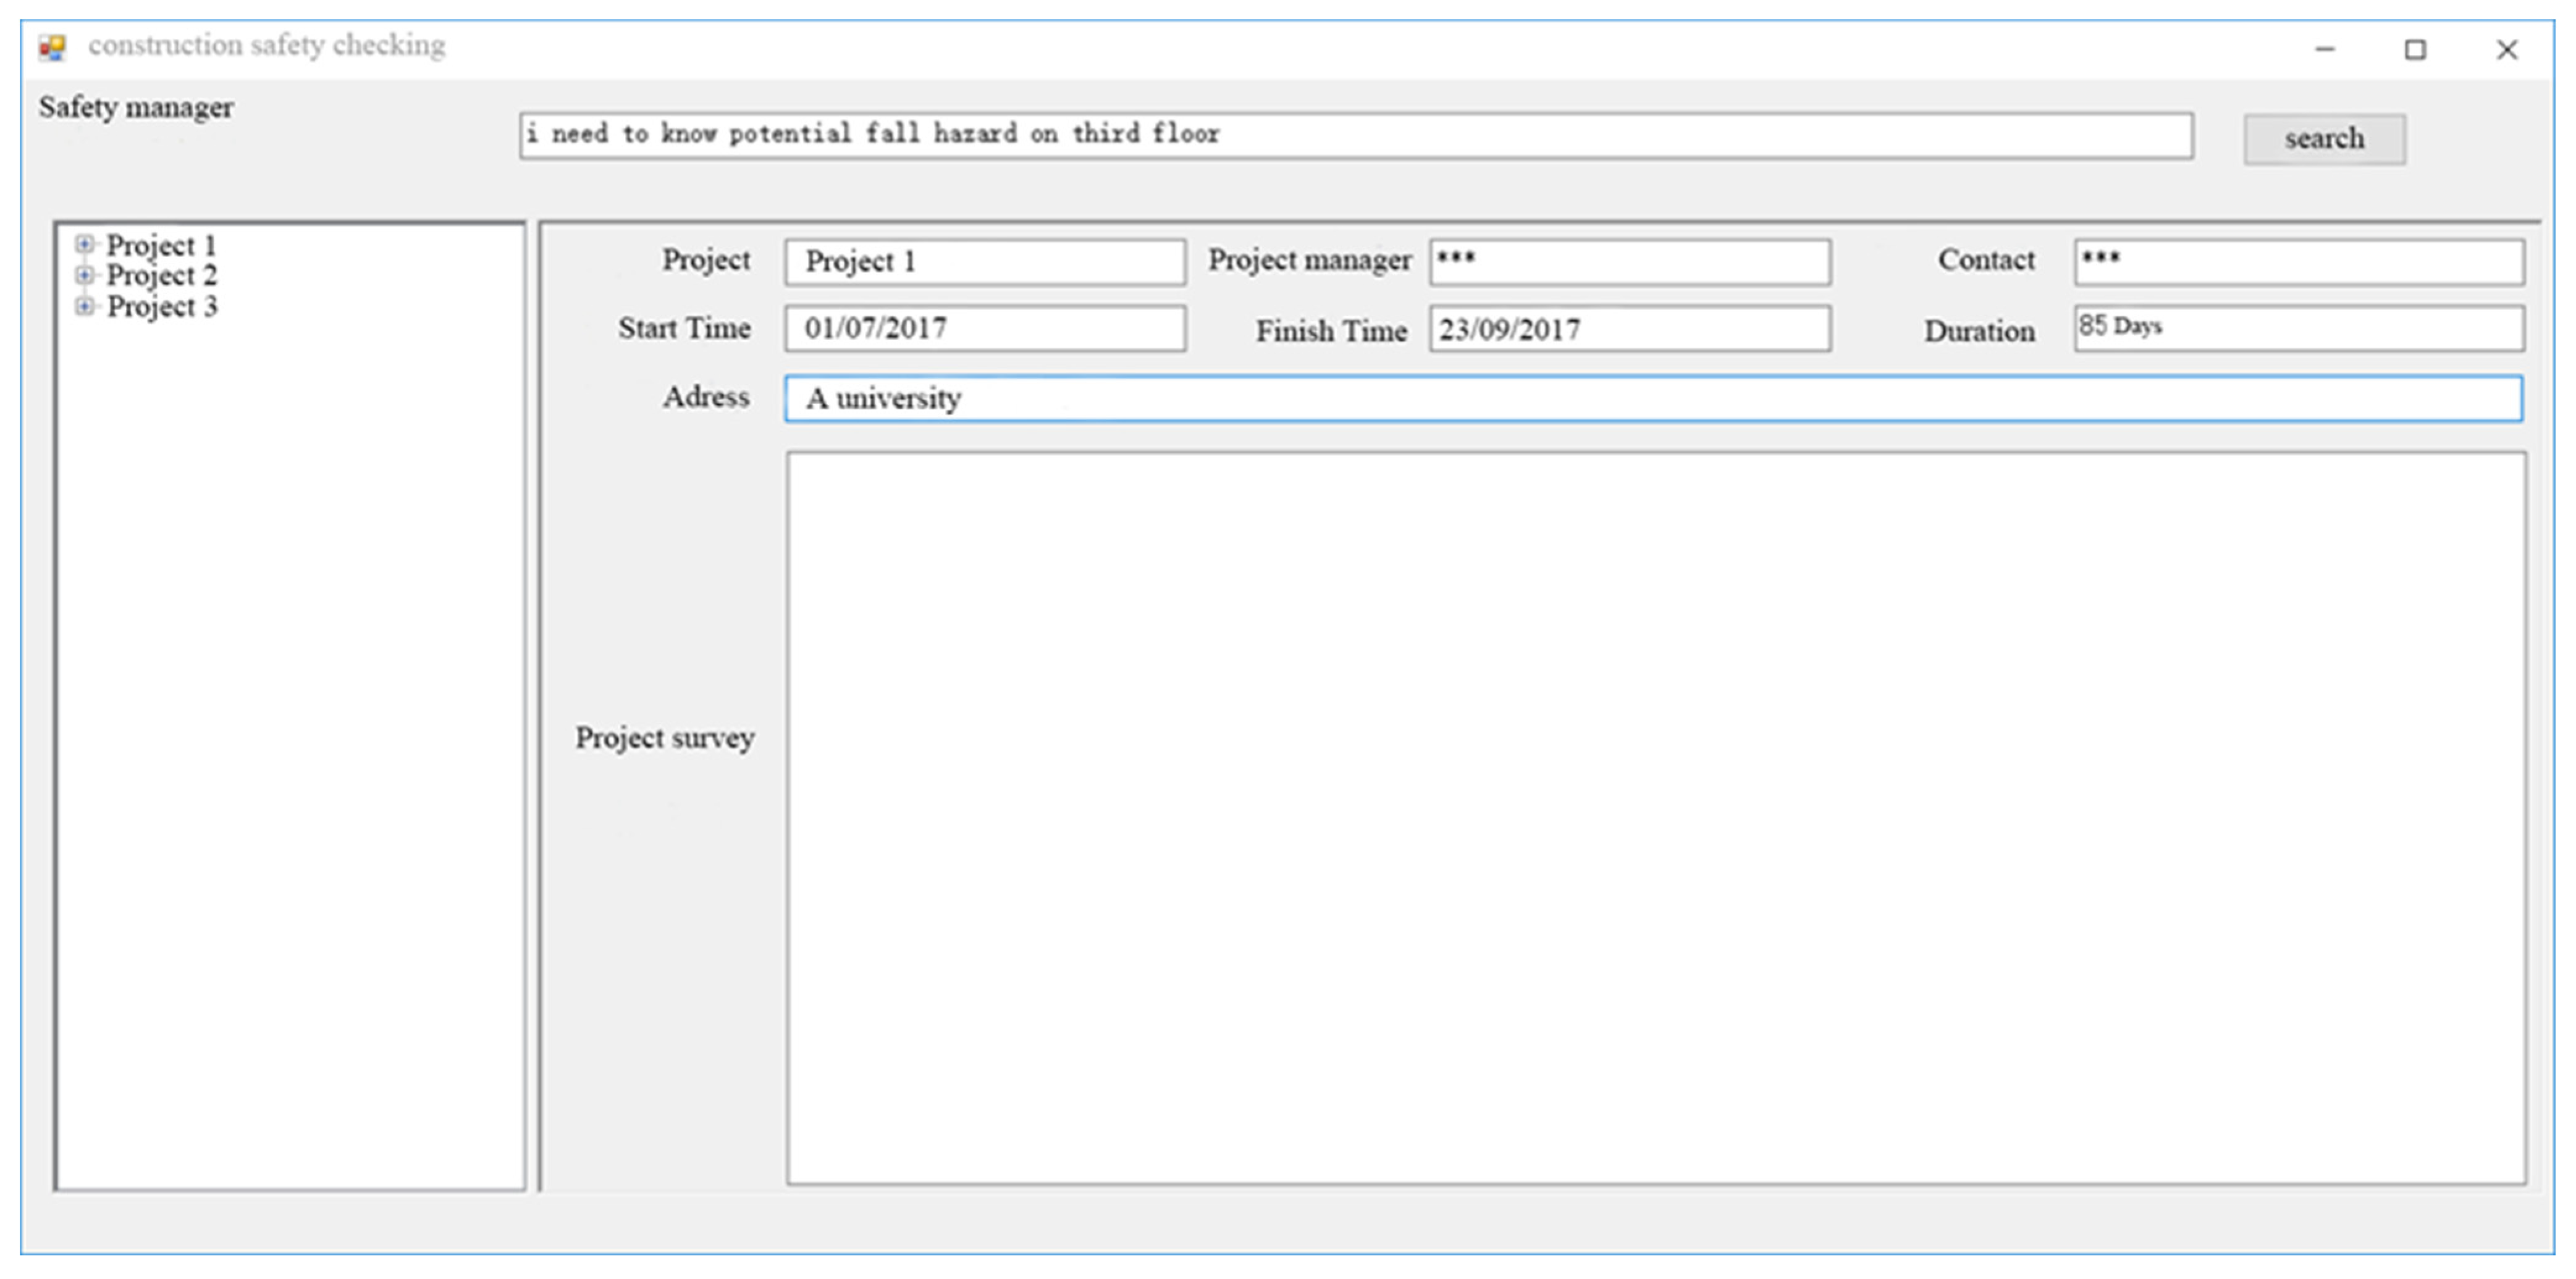Select Project 1 in the tree

tap(161, 245)
